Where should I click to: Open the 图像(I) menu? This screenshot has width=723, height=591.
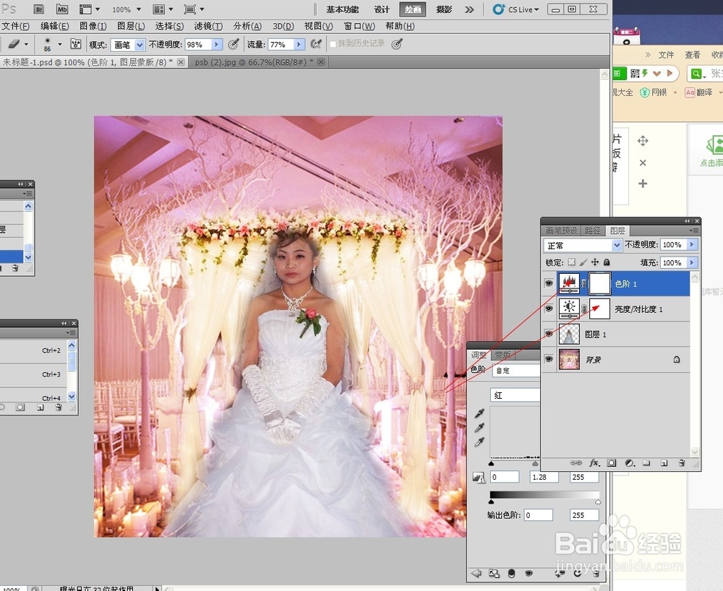(x=93, y=26)
